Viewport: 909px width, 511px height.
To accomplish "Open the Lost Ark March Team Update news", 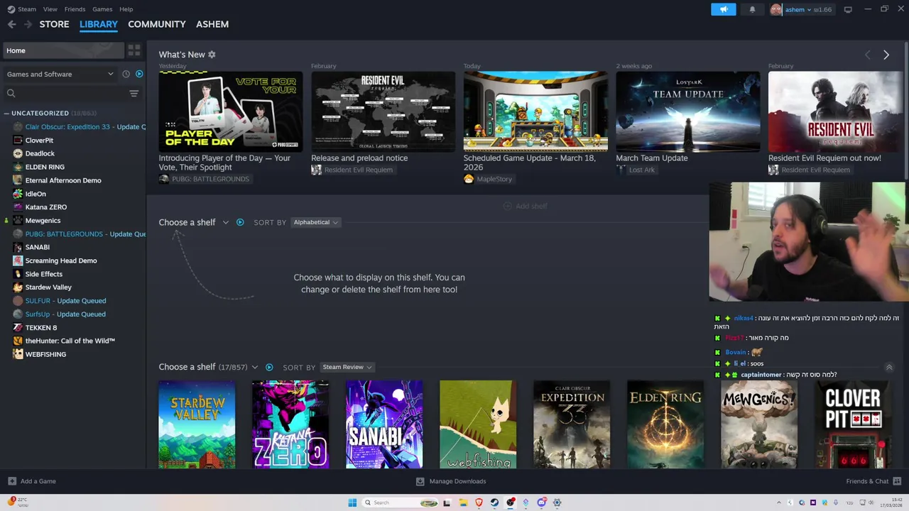I will 687,111.
